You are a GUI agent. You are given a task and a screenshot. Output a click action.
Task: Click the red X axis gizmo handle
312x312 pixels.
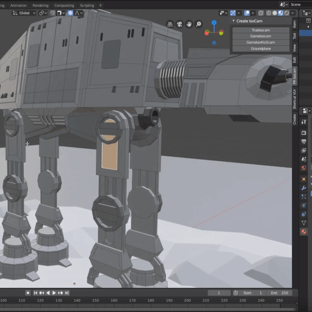point(207,33)
